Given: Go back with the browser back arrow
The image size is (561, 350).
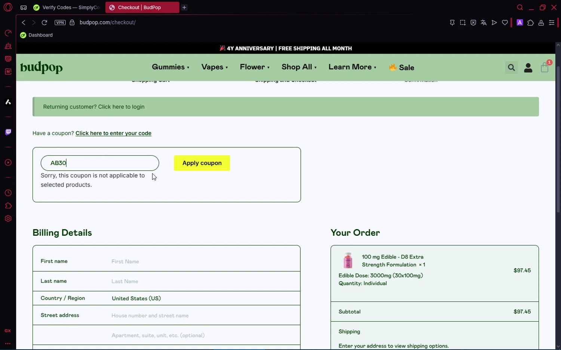Looking at the screenshot, I should click(x=24, y=22).
